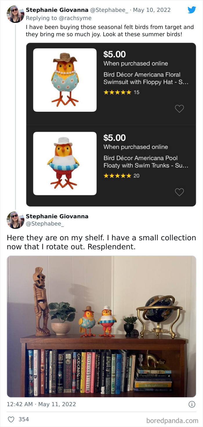
Task: View the 20 reviews star rating
Action: tap(121, 176)
